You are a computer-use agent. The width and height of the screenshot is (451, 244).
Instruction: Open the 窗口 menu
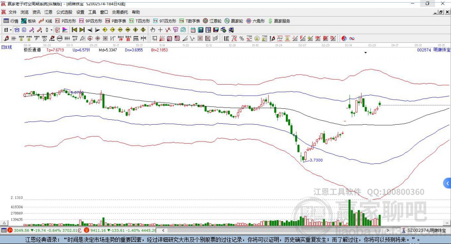click(104, 12)
